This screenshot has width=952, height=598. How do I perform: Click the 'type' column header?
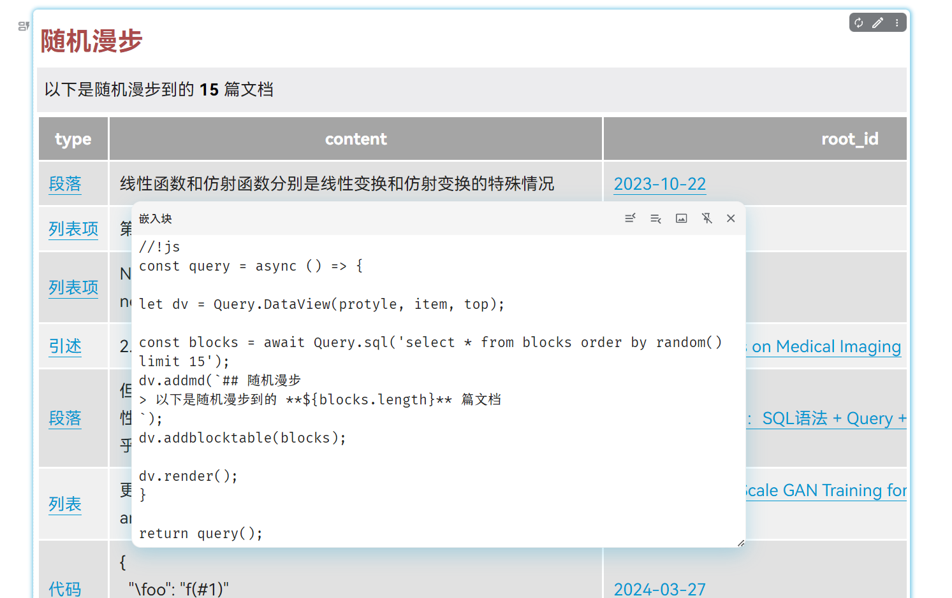click(x=73, y=139)
